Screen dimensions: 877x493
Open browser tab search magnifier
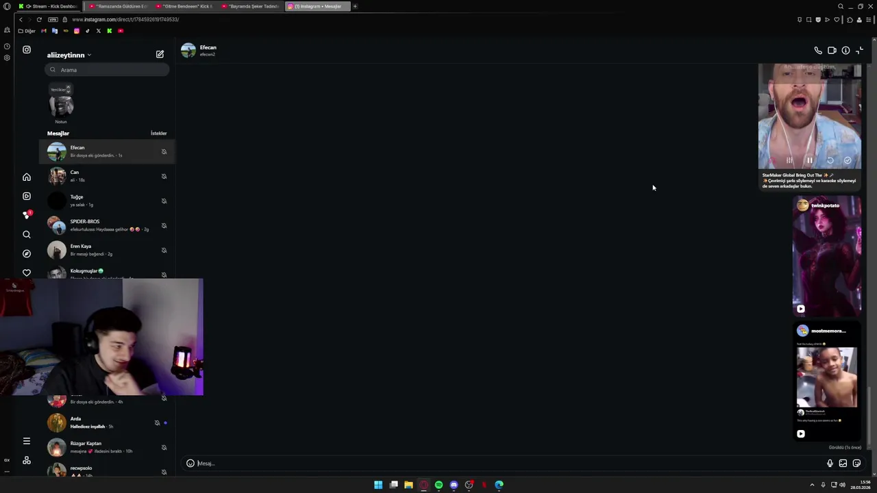click(x=841, y=6)
